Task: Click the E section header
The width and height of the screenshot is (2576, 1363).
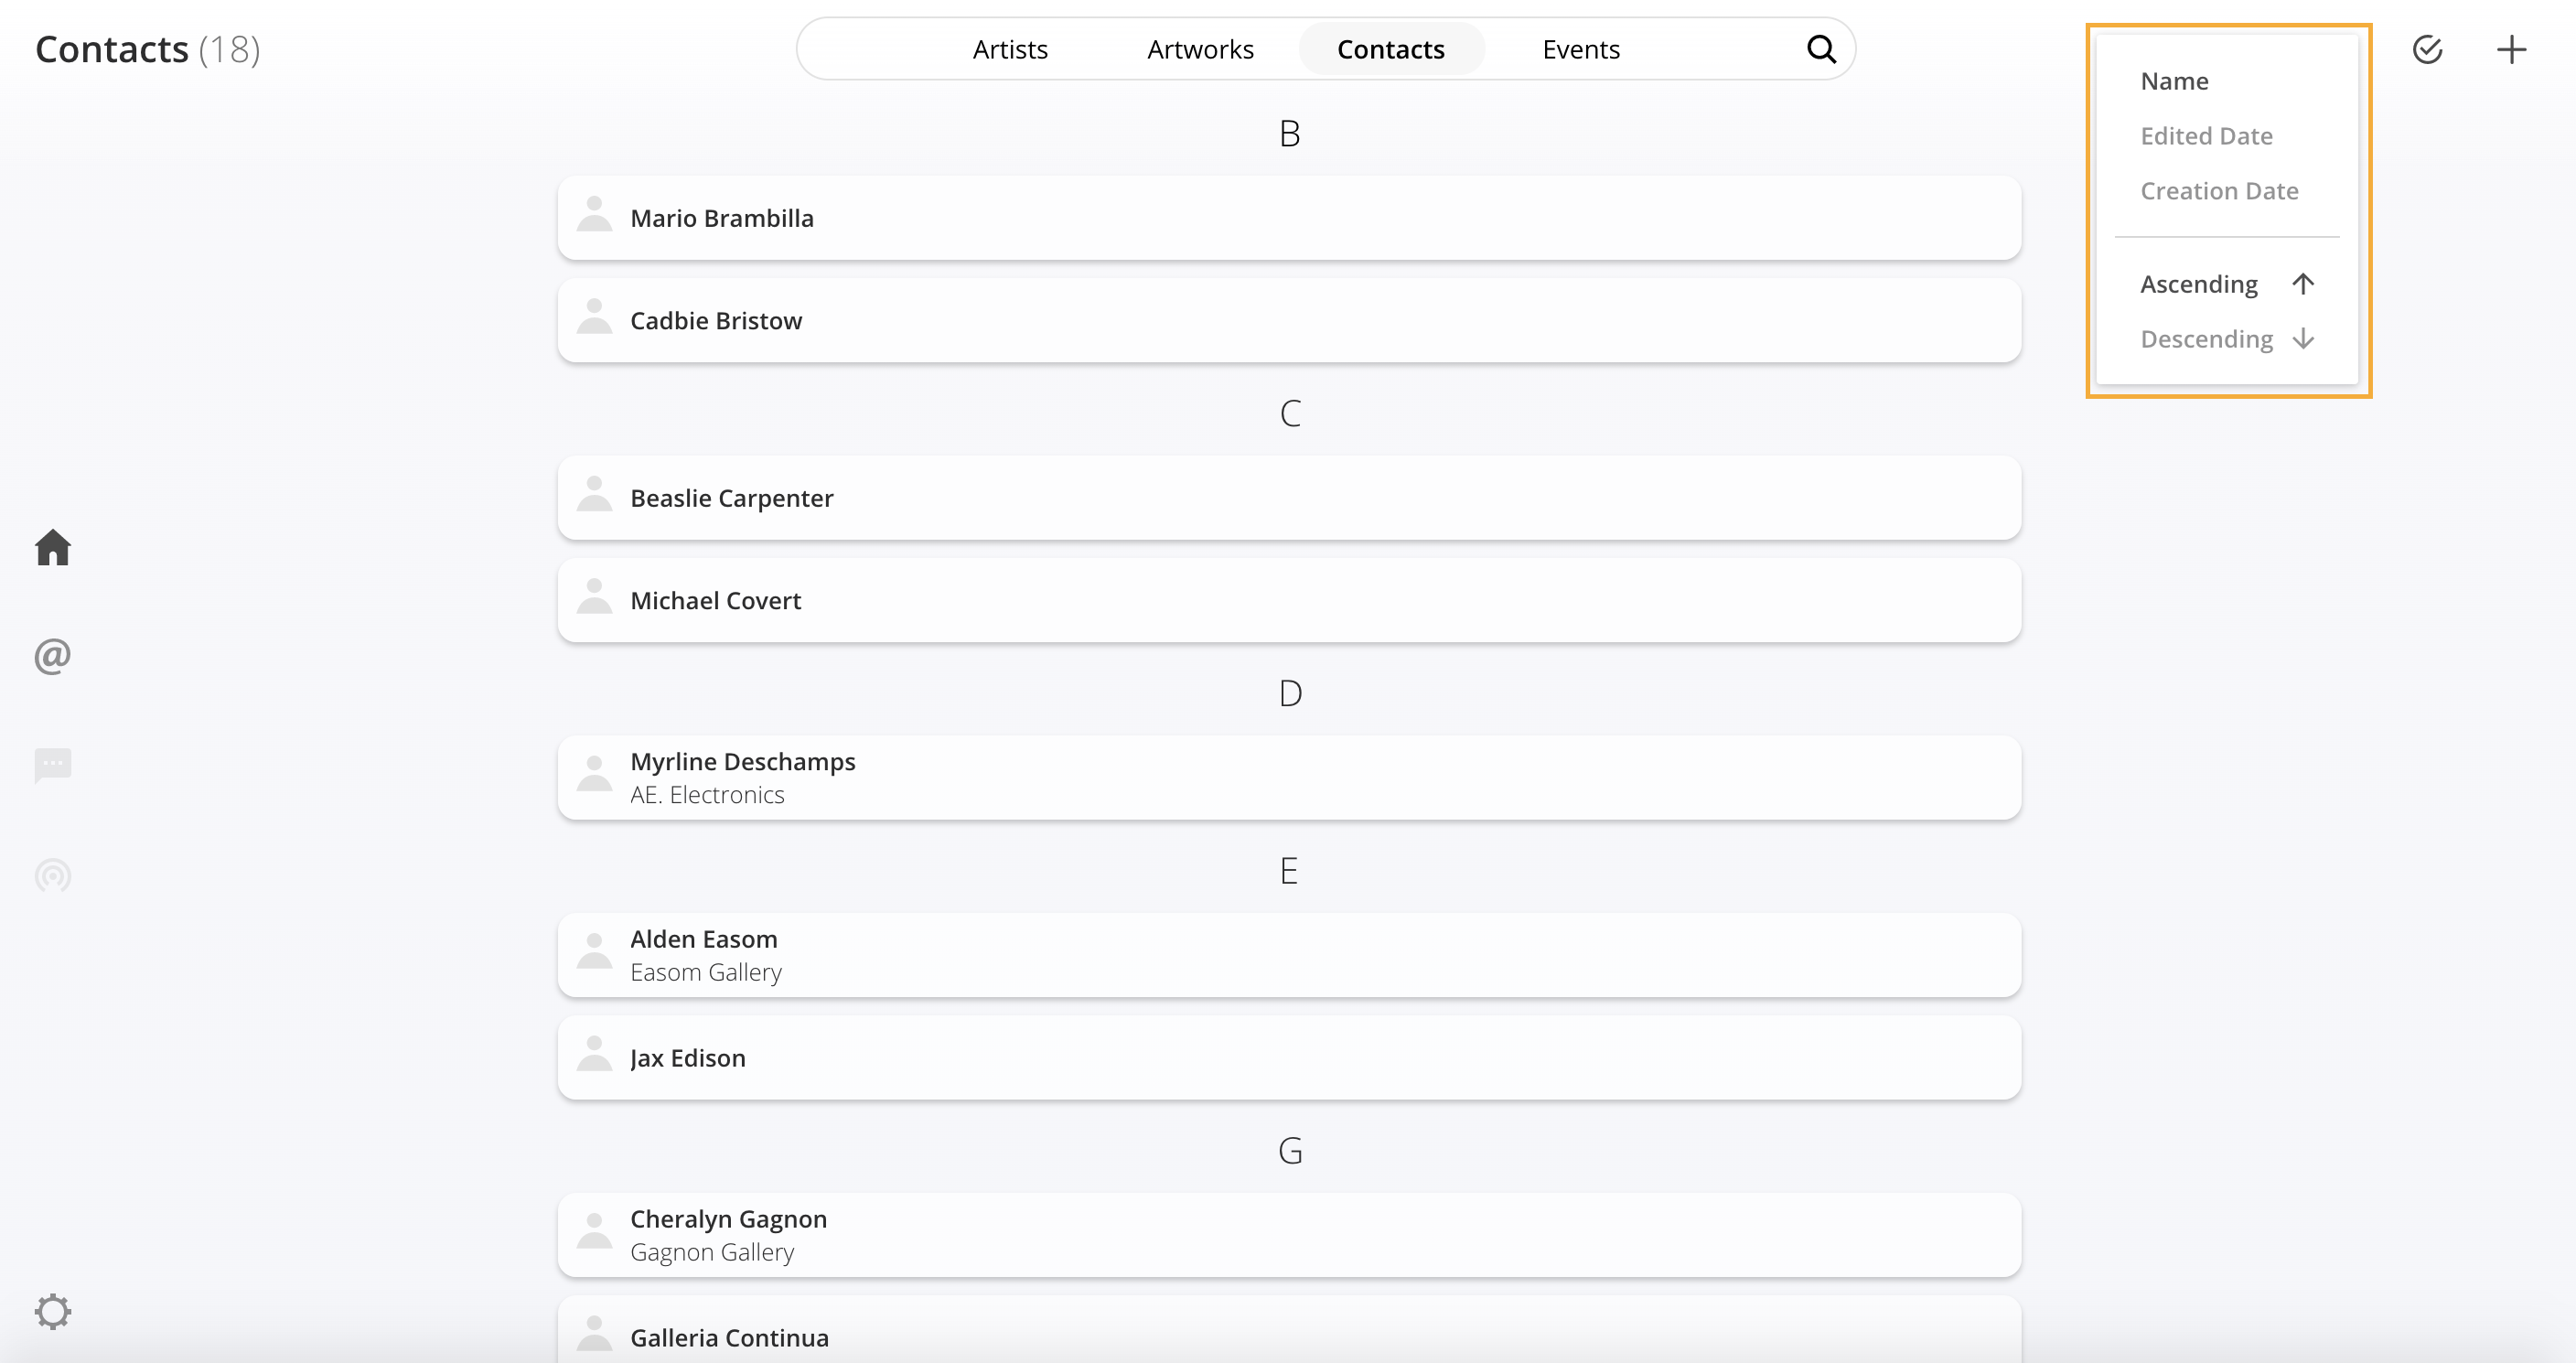Action: coord(1289,871)
